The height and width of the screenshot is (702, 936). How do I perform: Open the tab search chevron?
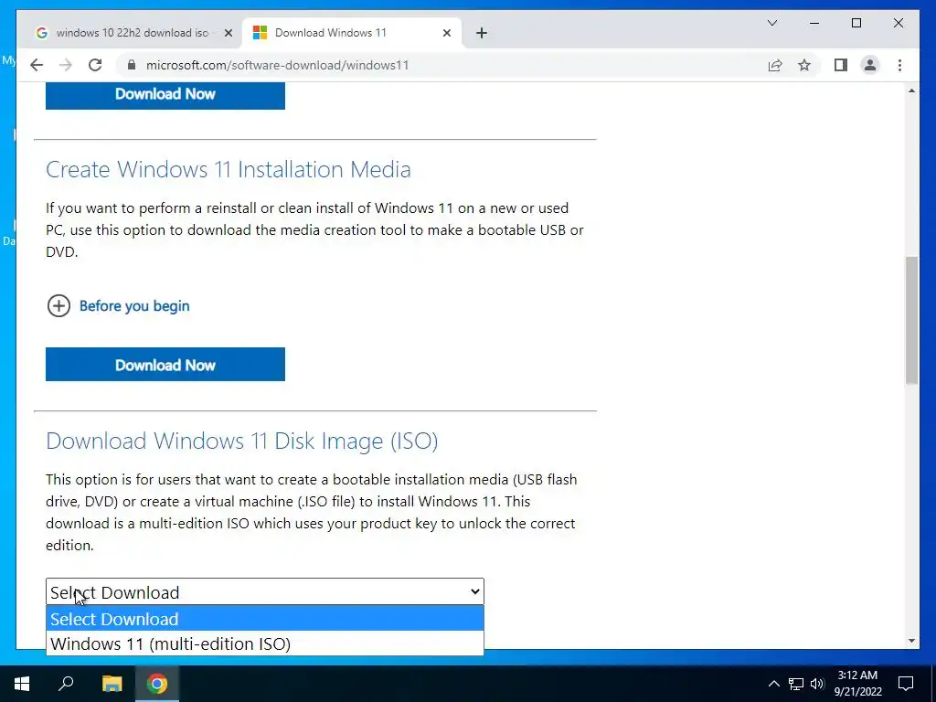(771, 23)
